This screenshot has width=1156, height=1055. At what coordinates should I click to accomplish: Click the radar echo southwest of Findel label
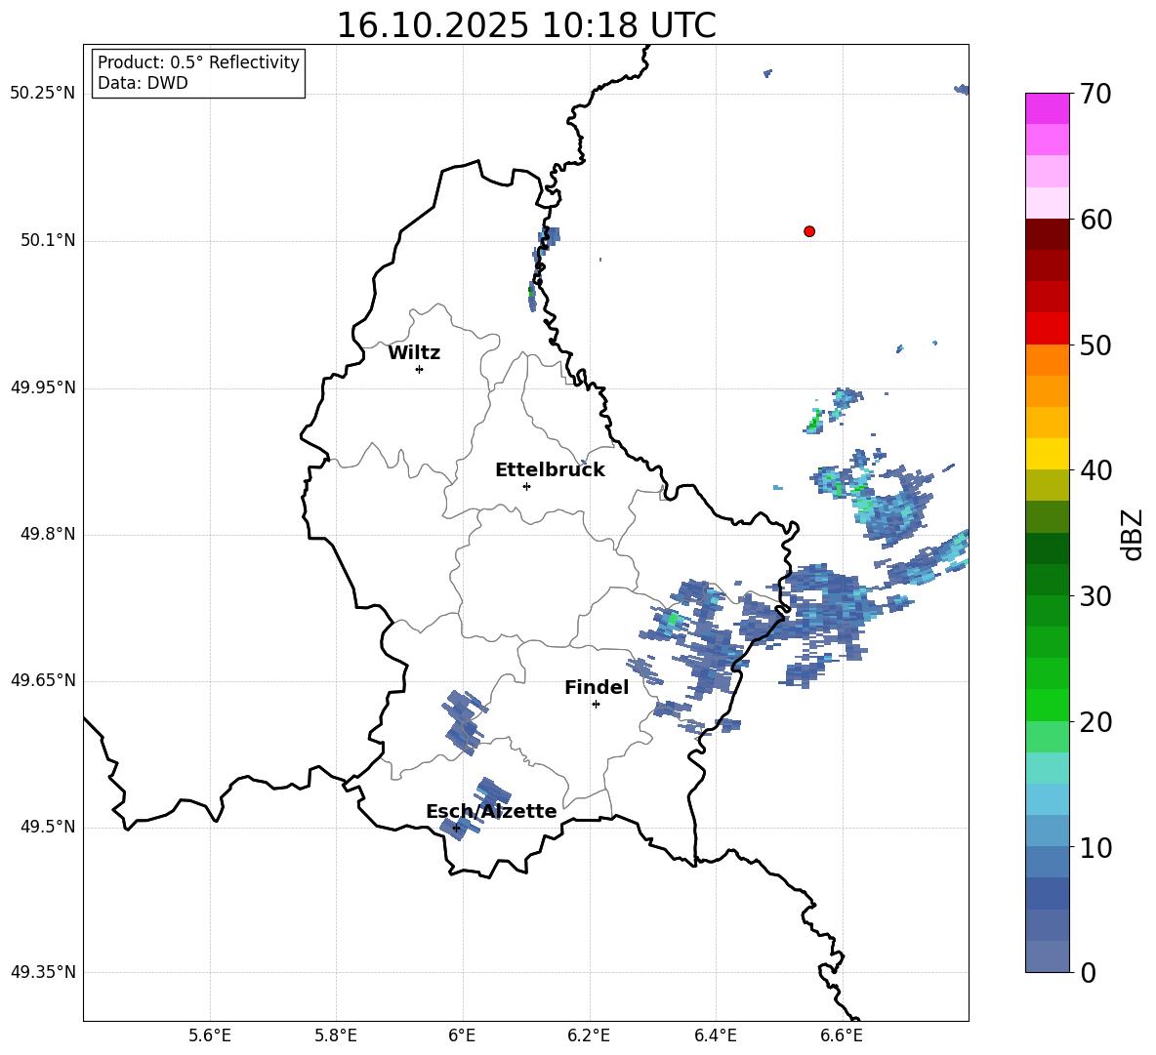(464, 722)
